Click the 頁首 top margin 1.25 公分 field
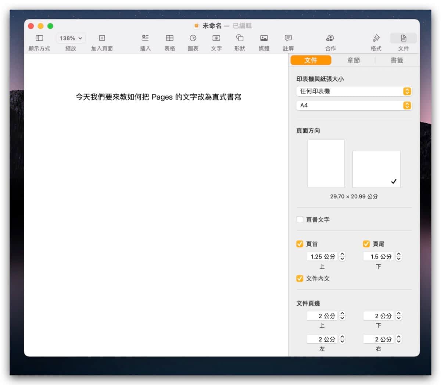441x385 pixels. click(322, 257)
